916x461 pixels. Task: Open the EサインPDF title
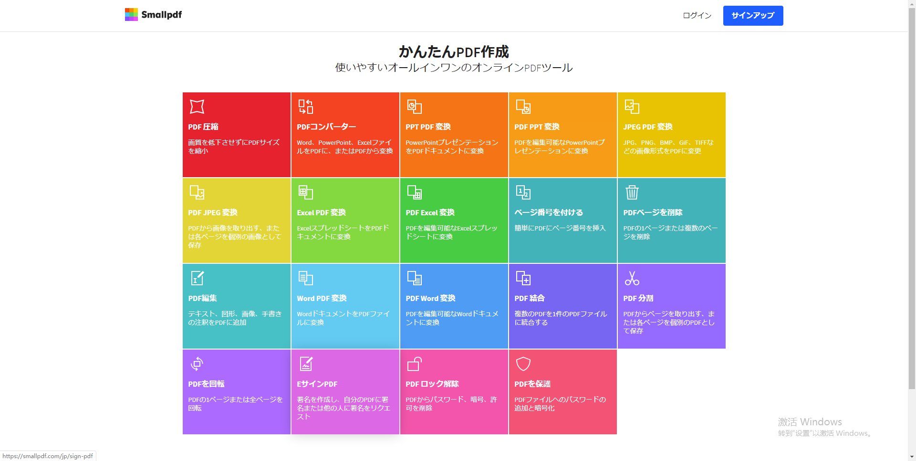(x=317, y=384)
